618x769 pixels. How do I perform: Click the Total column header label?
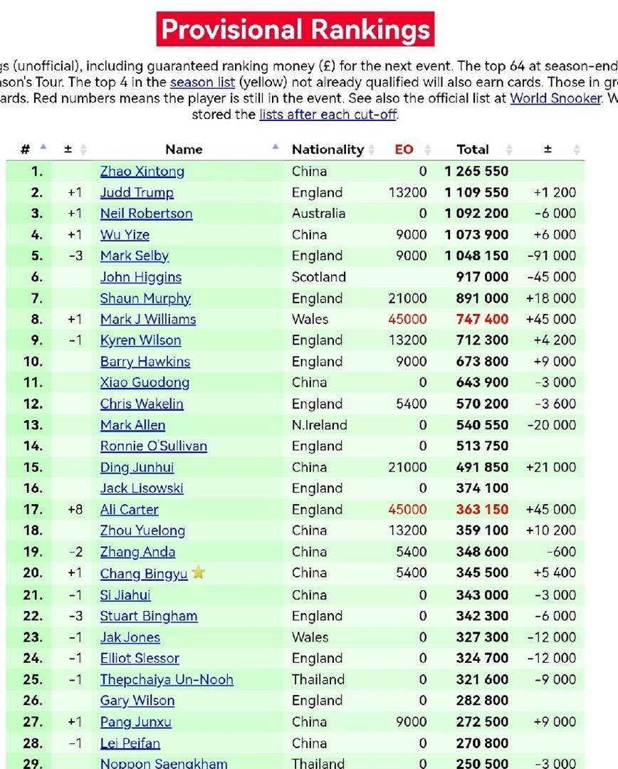click(x=473, y=149)
